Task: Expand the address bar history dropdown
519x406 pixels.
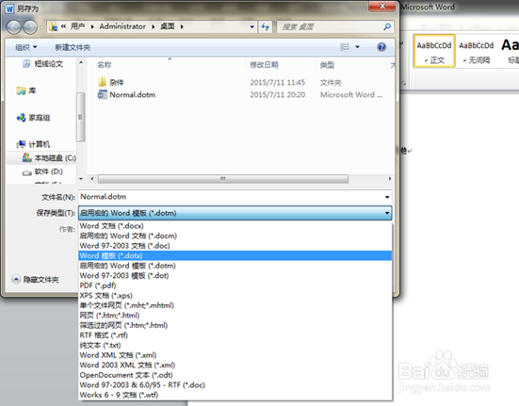Action: tap(251, 26)
